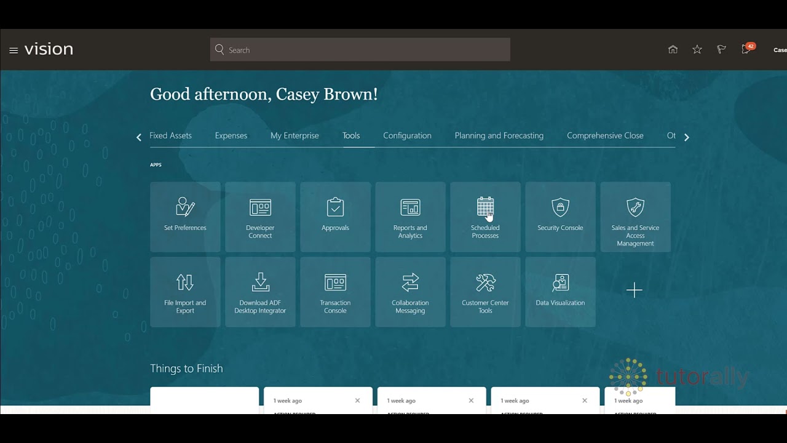
Task: Open File Import and Export app
Action: [185, 292]
